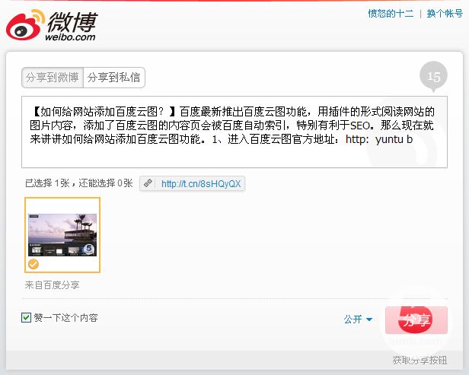Open the http://t.cn/8sHQyQX short link
Screen dimensions: 469x375
point(201,183)
